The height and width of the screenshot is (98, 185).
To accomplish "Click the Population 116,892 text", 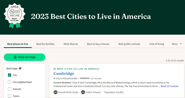I will tap(114, 92).
